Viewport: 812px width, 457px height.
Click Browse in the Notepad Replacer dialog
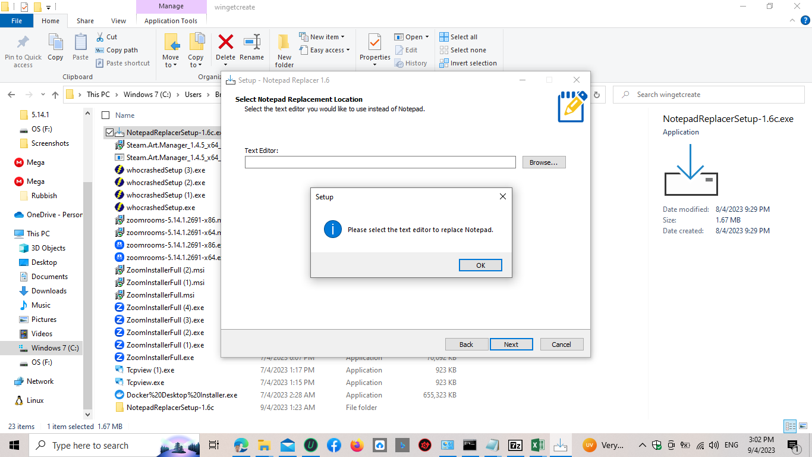pos(543,162)
